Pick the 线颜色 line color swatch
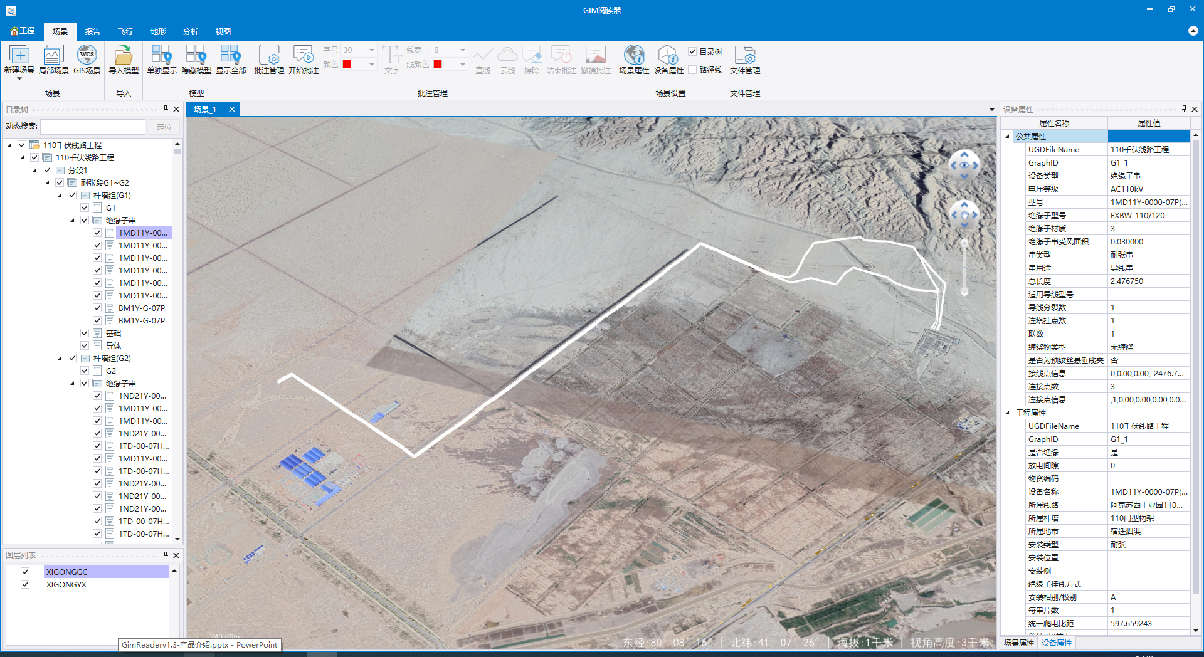 click(438, 64)
